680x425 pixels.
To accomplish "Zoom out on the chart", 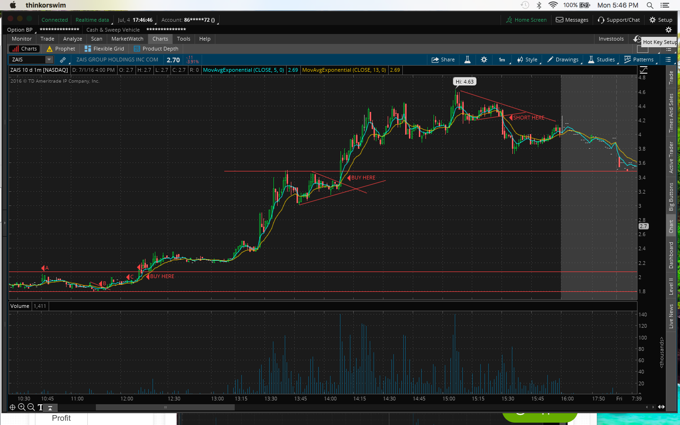I will pyautogui.click(x=31, y=407).
